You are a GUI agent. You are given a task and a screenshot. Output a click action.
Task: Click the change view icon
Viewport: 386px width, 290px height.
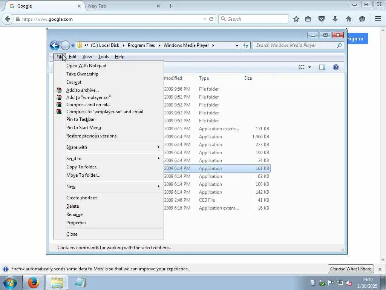301,67
